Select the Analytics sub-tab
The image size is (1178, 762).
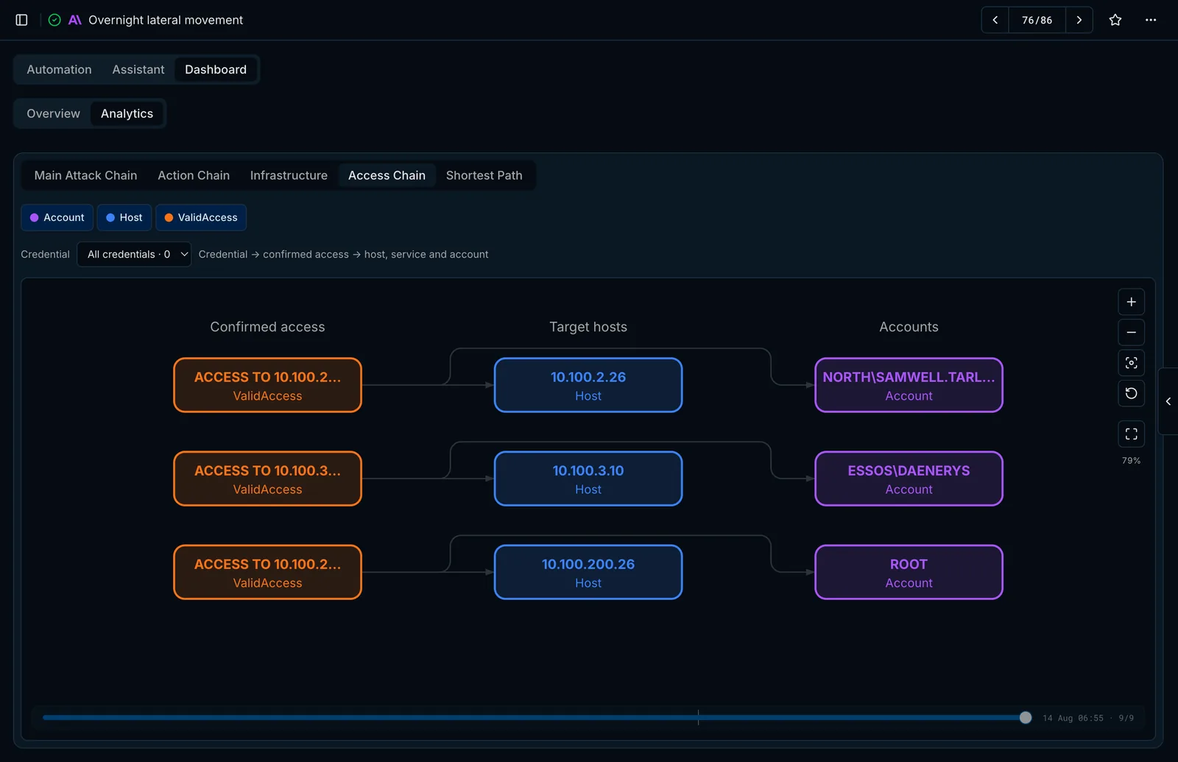127,113
